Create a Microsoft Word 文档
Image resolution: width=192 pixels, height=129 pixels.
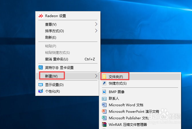[141, 105]
